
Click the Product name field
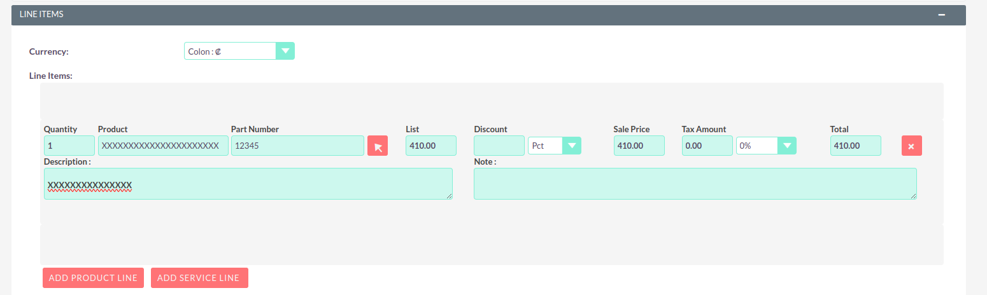[162, 146]
